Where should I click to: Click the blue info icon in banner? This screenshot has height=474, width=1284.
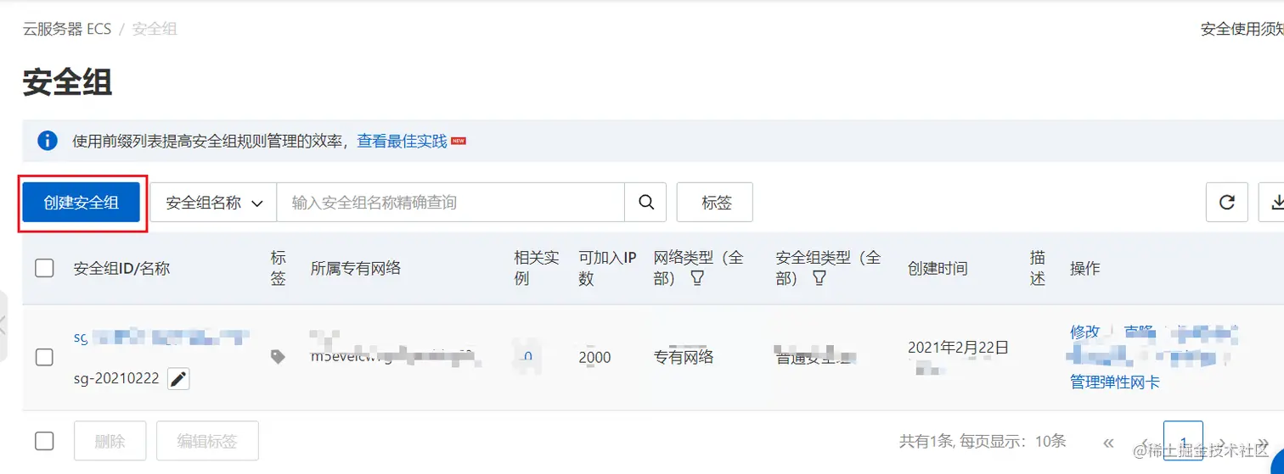tap(48, 141)
